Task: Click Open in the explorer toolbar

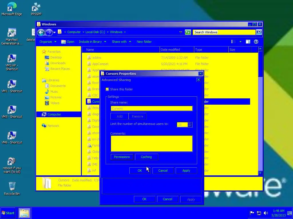Action: click(x=68, y=42)
